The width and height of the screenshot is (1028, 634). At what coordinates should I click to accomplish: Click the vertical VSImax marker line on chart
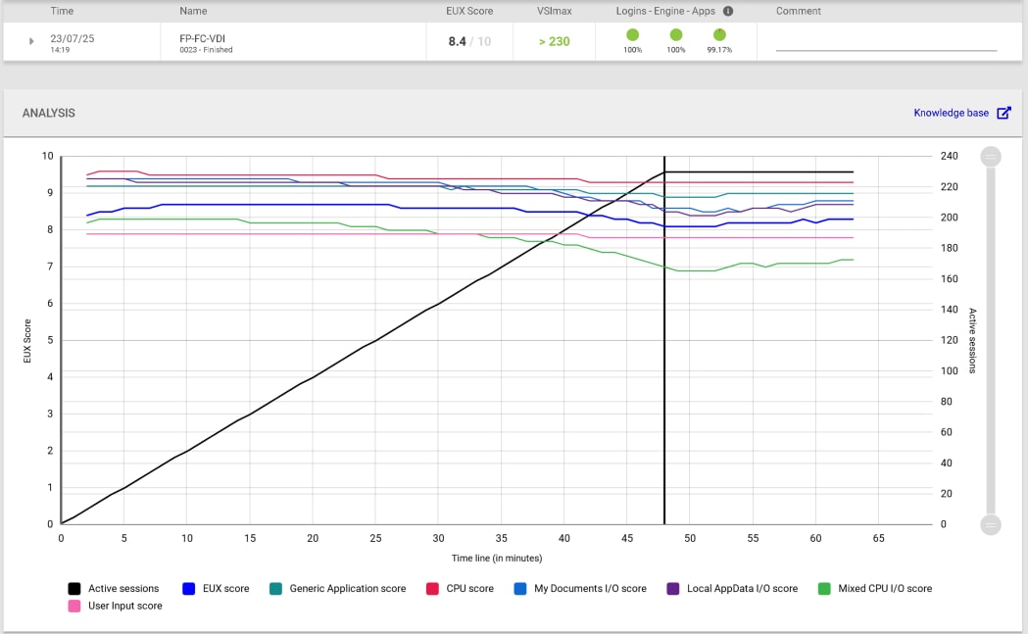click(x=664, y=341)
